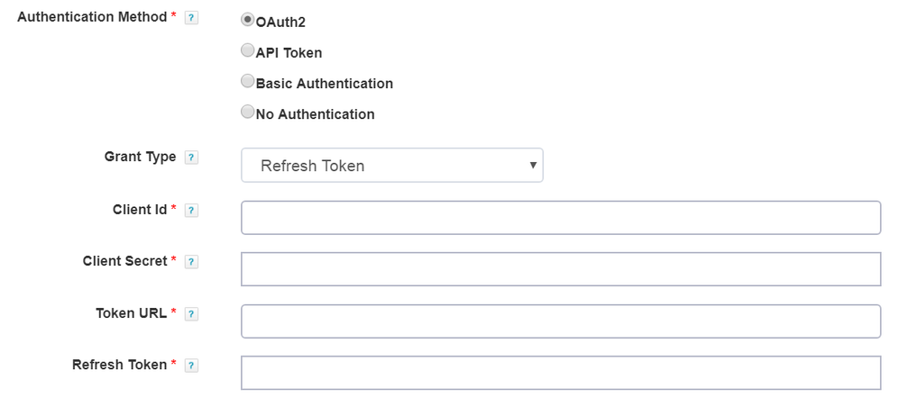Click the bold Token URL label text

tap(131, 313)
